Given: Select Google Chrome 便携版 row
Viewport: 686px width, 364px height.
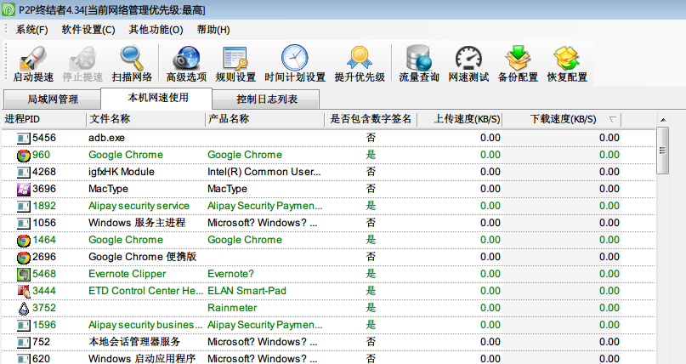Looking at the screenshot, I should tap(329, 257).
